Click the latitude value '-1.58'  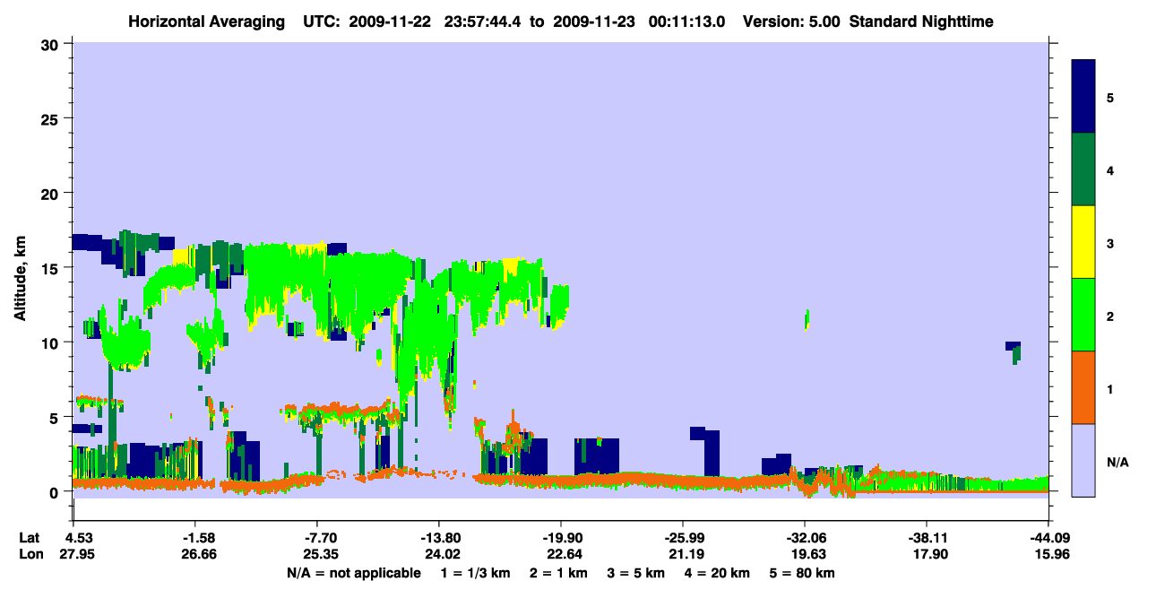(195, 538)
